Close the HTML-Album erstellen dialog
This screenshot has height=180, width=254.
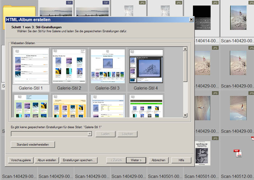pos(191,20)
